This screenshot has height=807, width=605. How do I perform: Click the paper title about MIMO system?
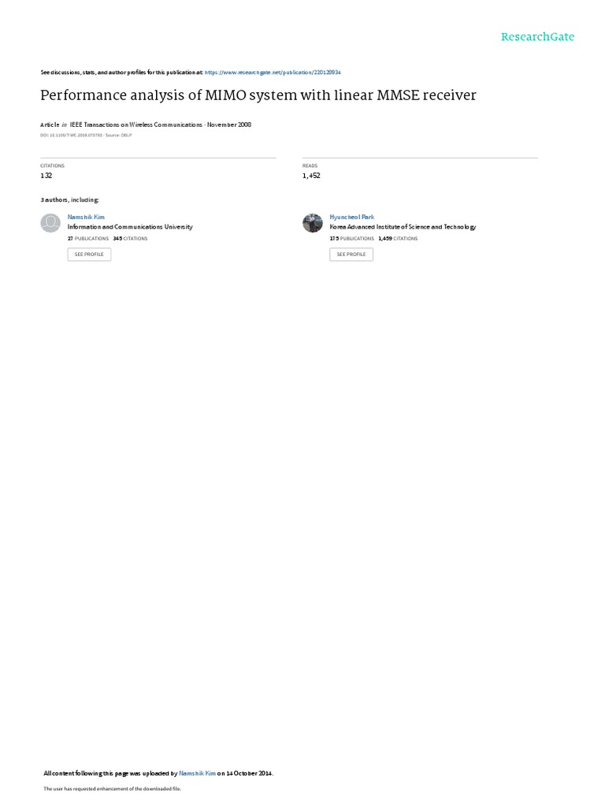pyautogui.click(x=258, y=95)
